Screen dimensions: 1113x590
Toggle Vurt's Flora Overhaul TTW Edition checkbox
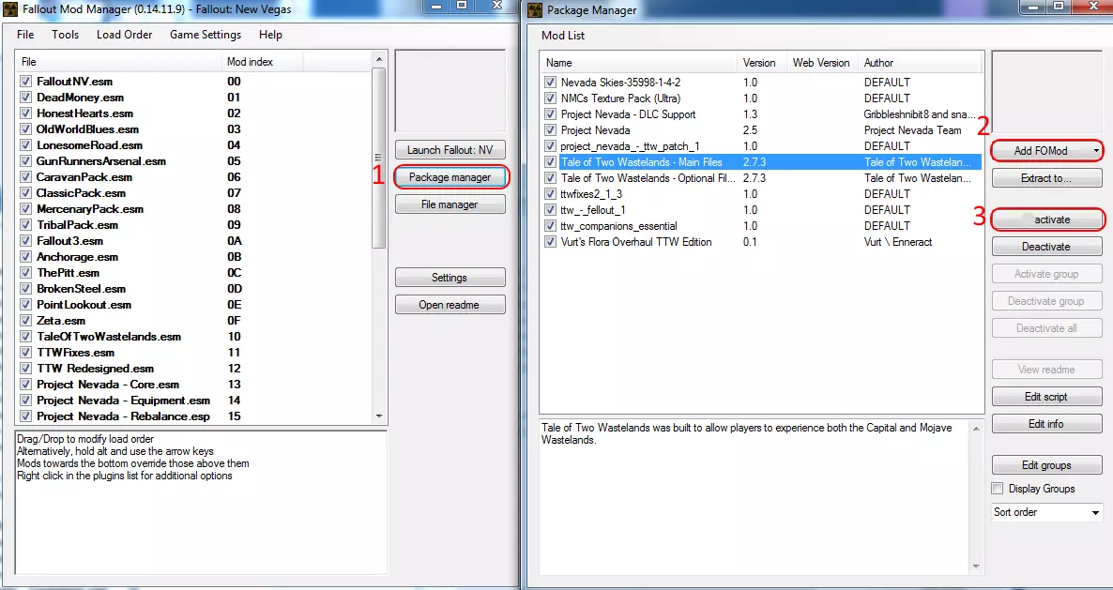550,242
